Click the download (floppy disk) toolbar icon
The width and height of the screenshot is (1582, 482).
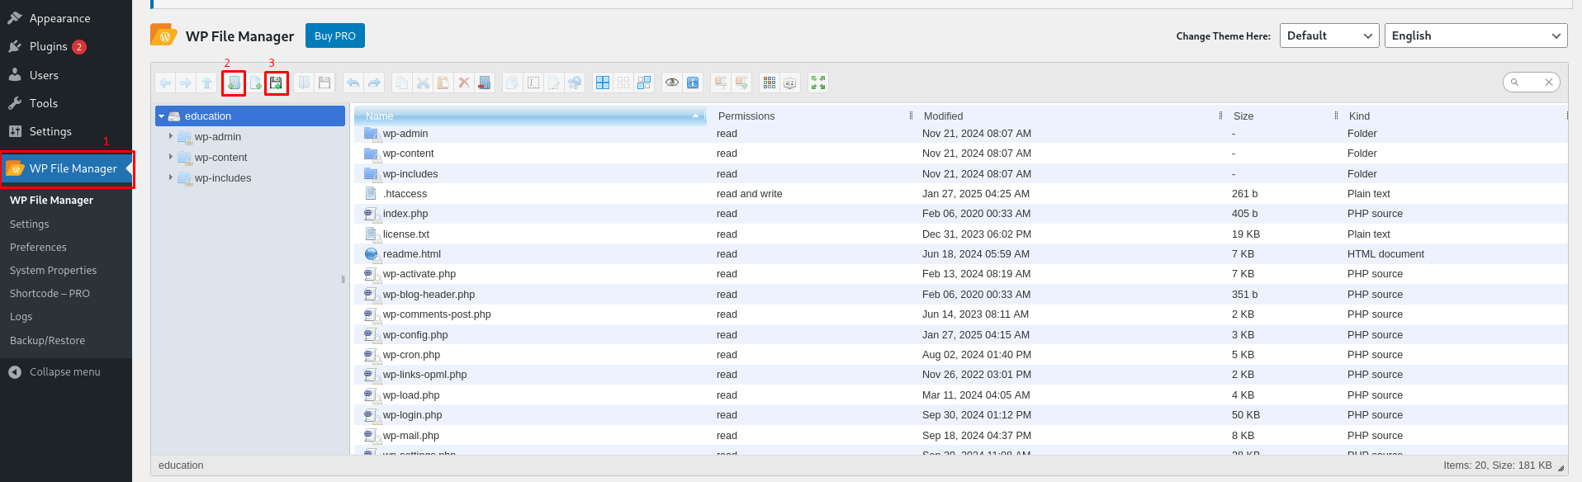click(324, 83)
